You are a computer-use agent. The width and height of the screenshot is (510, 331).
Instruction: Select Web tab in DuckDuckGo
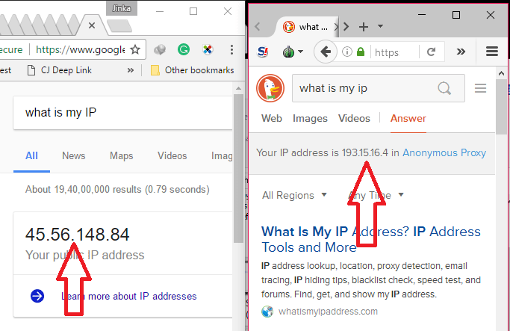tap(272, 119)
